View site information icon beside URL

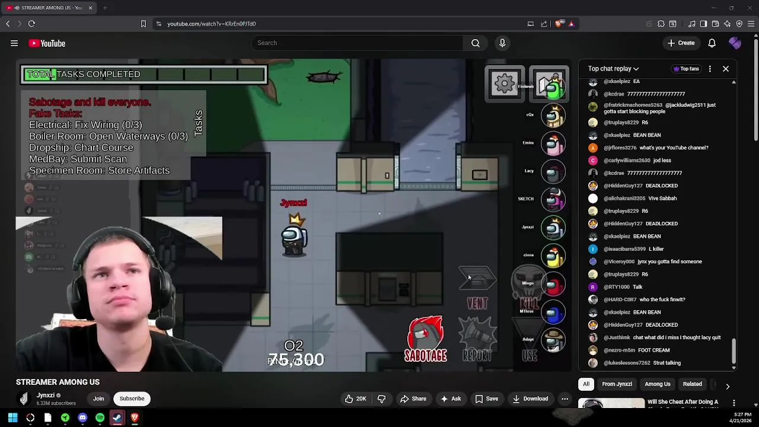tap(158, 24)
